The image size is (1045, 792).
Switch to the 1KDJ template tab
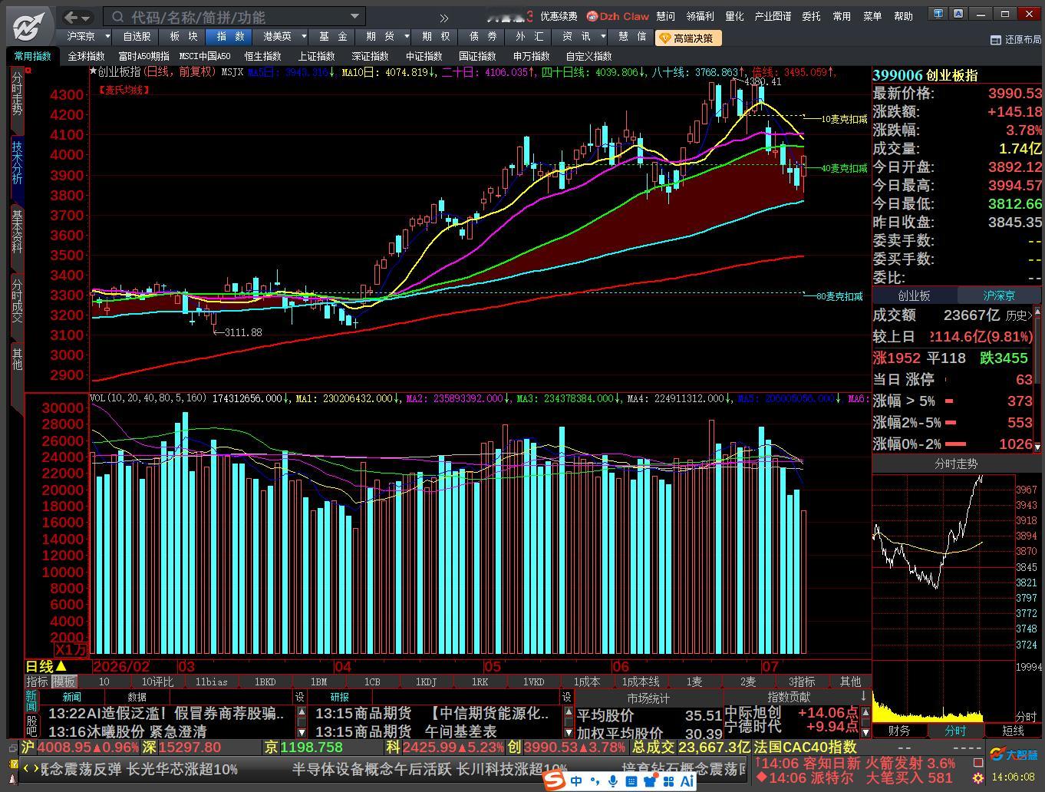(x=426, y=681)
